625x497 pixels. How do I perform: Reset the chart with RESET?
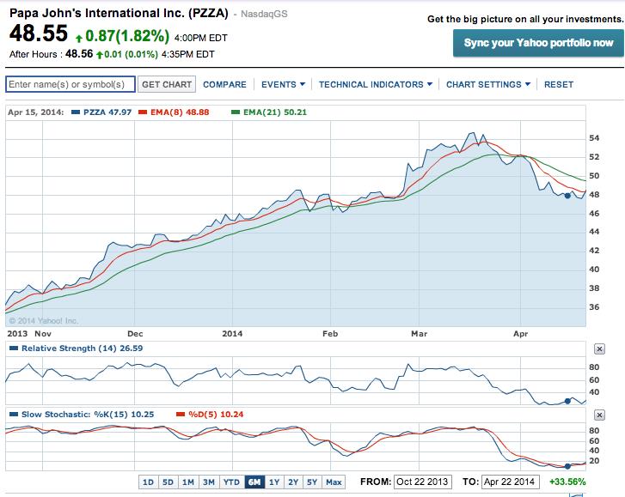(559, 84)
